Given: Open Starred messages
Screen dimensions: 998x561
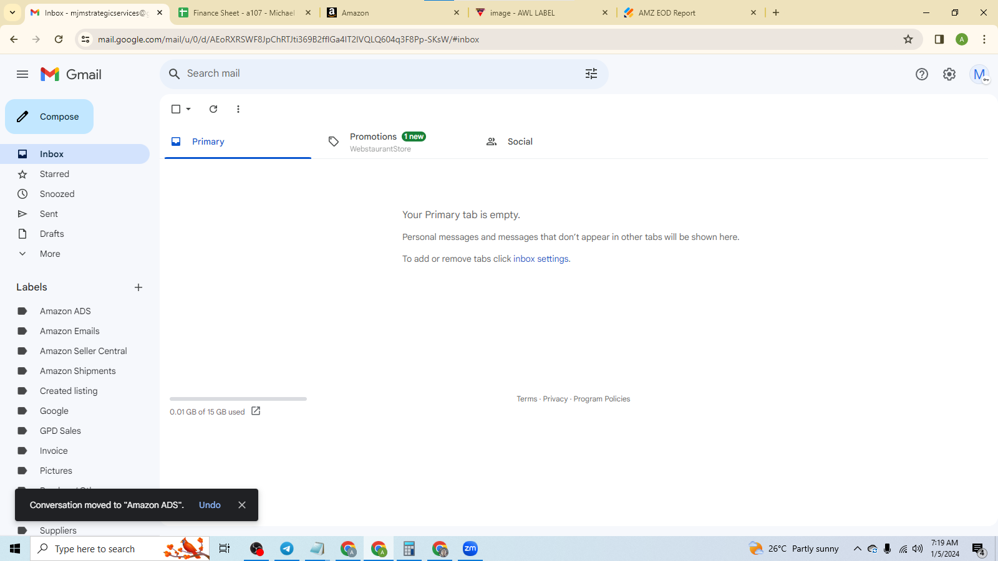Looking at the screenshot, I should coord(75,174).
